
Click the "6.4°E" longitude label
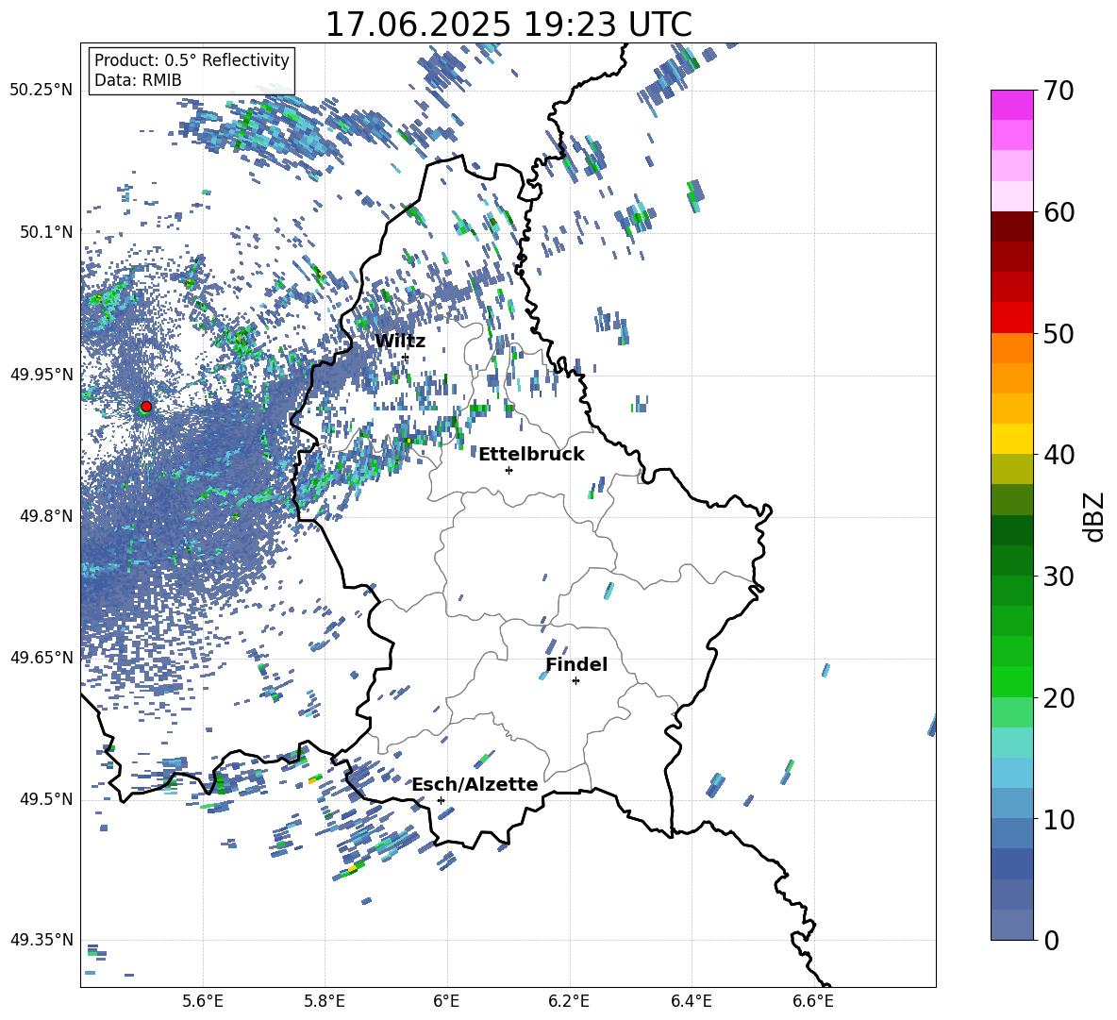click(691, 1001)
